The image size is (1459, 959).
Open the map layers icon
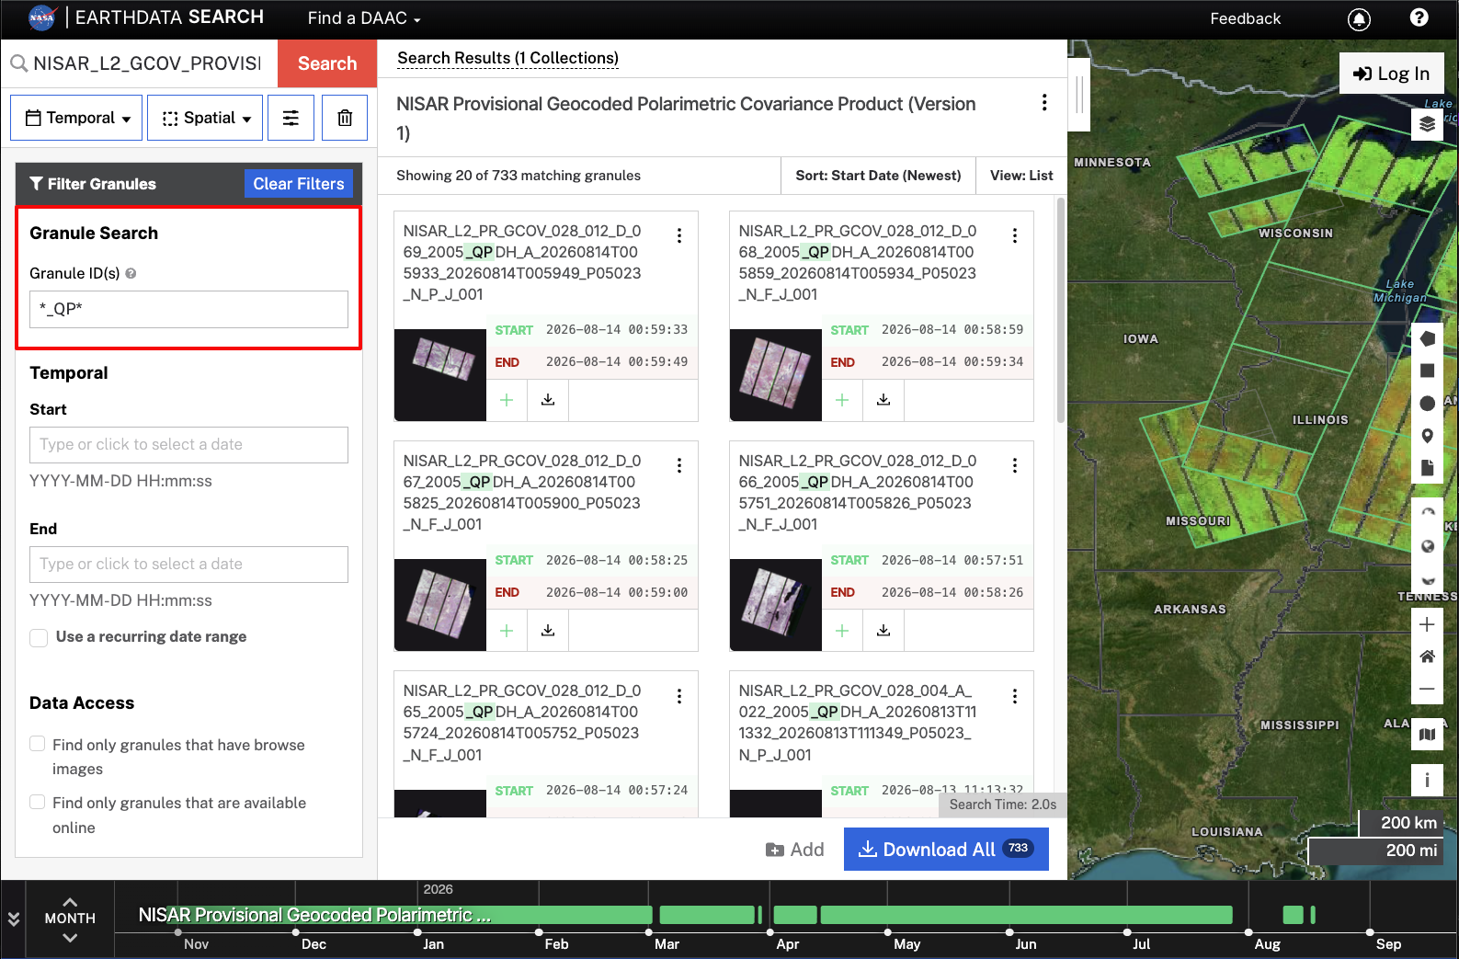pyautogui.click(x=1427, y=124)
